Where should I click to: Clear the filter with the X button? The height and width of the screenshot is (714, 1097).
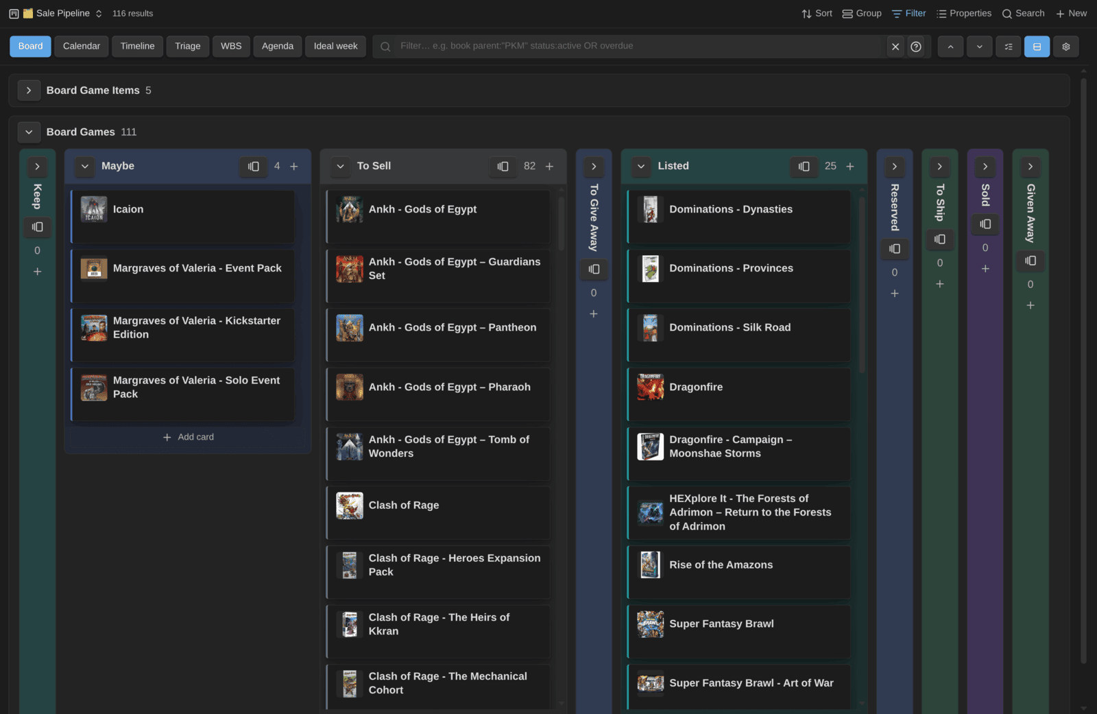[x=895, y=47]
